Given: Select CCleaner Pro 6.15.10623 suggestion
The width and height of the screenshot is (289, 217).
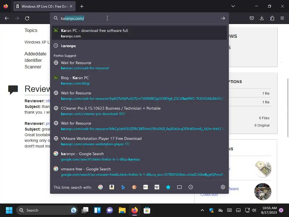Looking at the screenshot, I should [139, 111].
